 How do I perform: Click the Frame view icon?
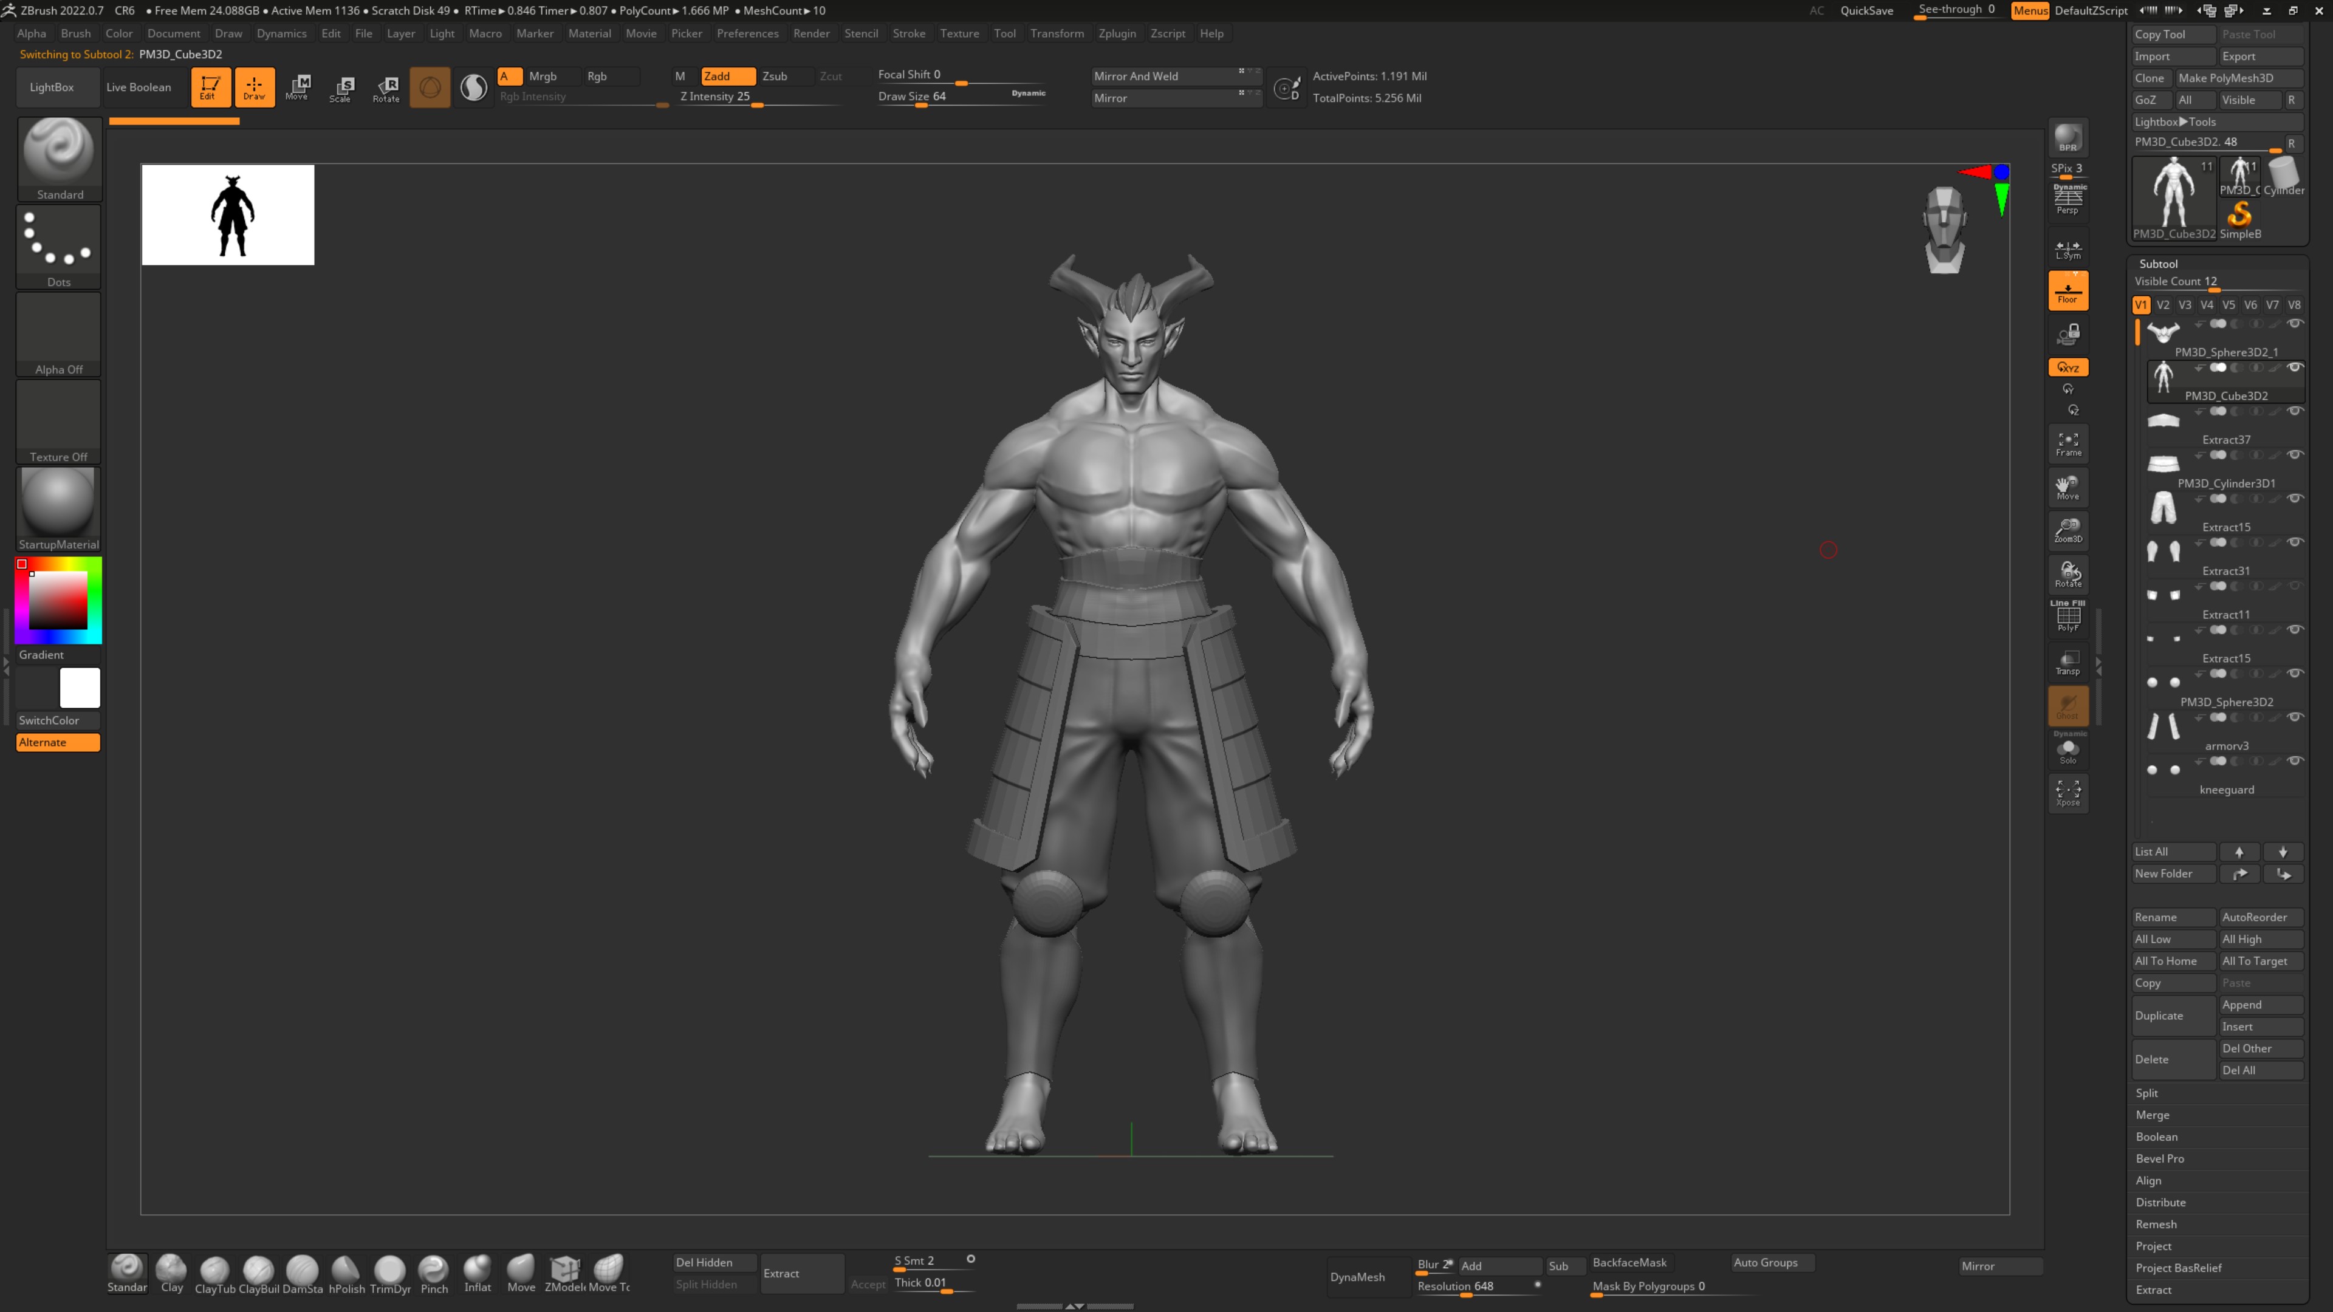pos(2067,443)
